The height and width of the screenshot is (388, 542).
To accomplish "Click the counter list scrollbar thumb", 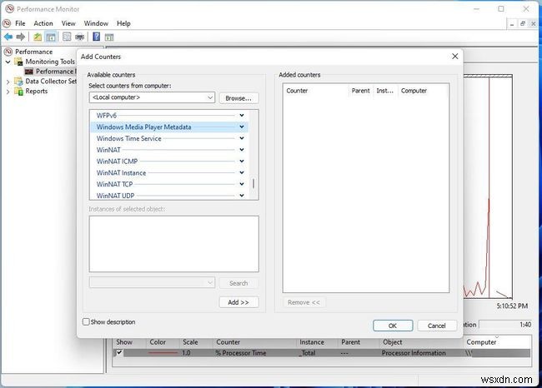I will coord(253,183).
